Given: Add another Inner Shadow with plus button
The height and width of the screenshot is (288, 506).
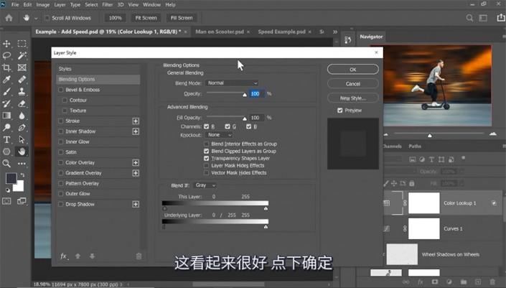Looking at the screenshot, I should tap(136, 131).
